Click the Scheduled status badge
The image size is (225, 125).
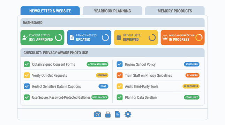[192, 64]
